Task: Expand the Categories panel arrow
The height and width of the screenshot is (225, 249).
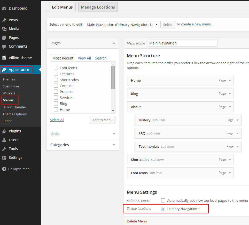Action: [x=114, y=145]
